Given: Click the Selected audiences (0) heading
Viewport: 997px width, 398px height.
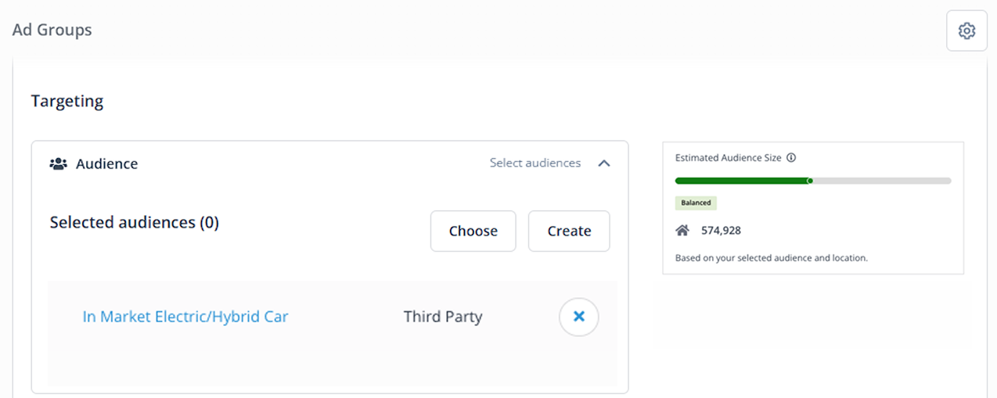Looking at the screenshot, I should click(135, 223).
